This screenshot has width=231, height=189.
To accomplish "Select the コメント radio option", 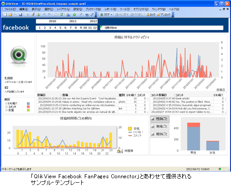I will (6, 107).
